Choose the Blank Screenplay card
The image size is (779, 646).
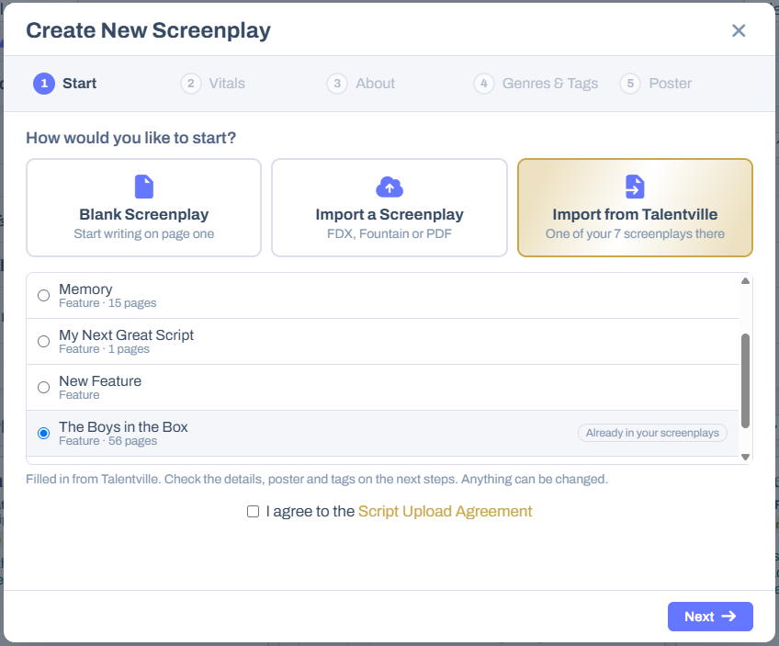click(143, 208)
